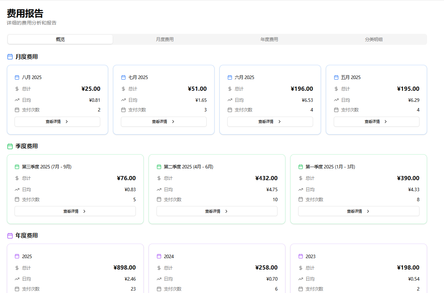
Task: Click the 支付次数 count 23 for 2025
Action: (x=133, y=289)
